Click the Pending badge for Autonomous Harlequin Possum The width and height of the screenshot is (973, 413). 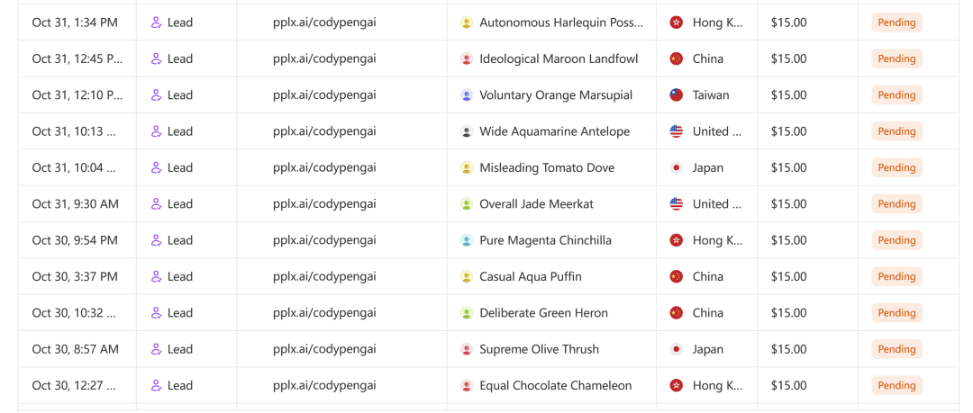[896, 22]
